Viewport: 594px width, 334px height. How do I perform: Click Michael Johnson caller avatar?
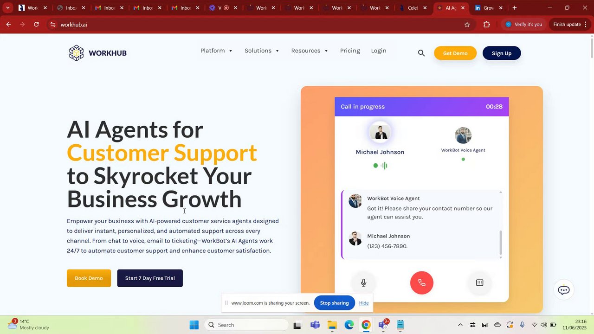pyautogui.click(x=380, y=133)
